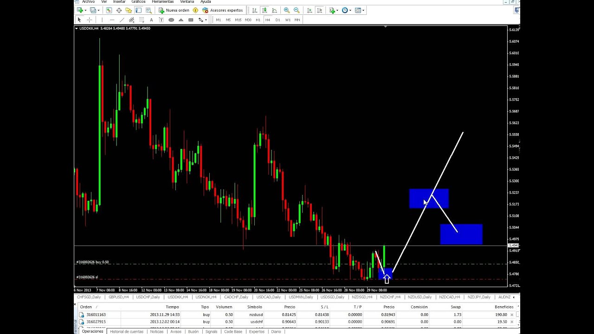
Task: Click the '#316002626 sl' stop loss label
Action: (87, 277)
